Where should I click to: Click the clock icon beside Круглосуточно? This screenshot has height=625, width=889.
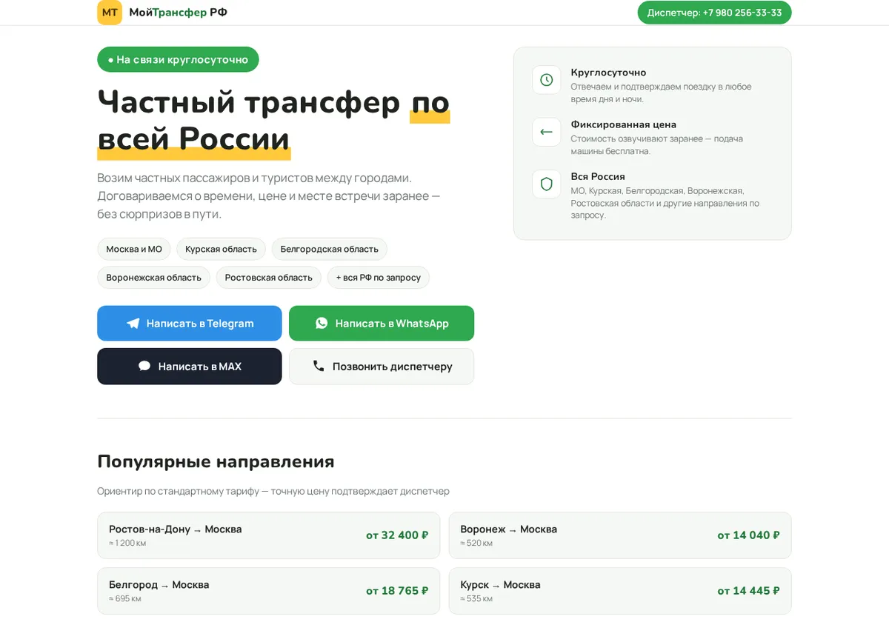pyautogui.click(x=547, y=80)
